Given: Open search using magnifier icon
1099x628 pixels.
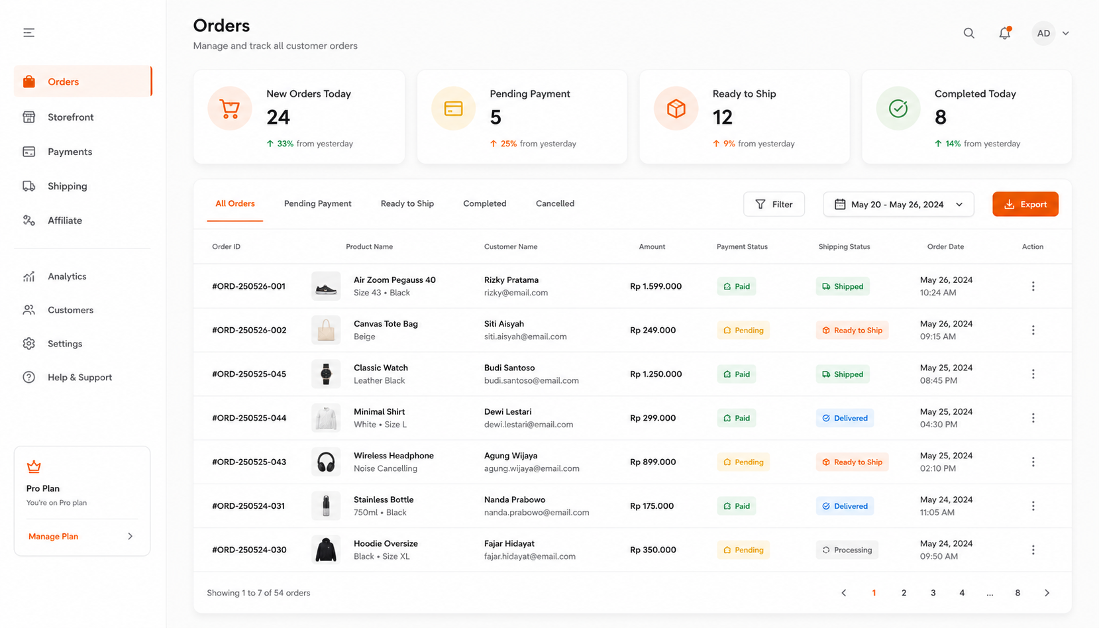Looking at the screenshot, I should click(x=968, y=33).
